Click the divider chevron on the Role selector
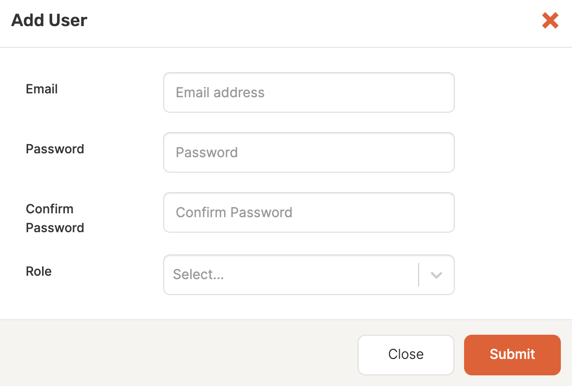This screenshot has height=386, width=572. point(437,275)
